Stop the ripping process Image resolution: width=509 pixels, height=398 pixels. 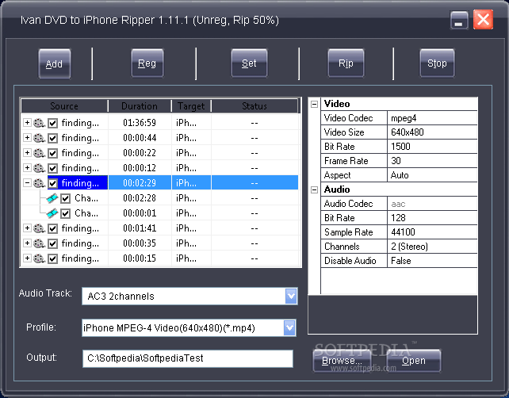[x=437, y=63]
